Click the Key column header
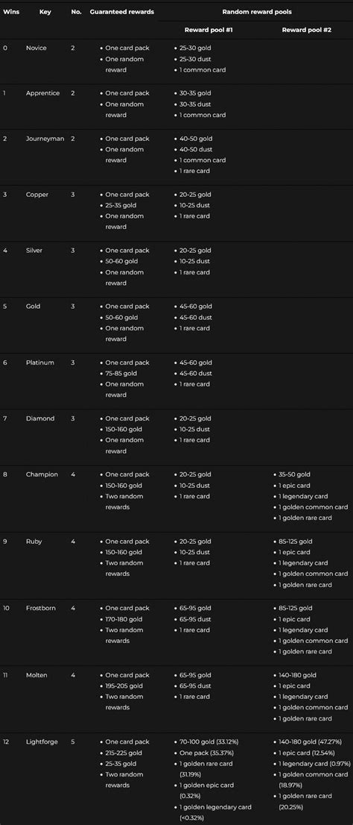This screenshot has height=825, width=353. (45, 12)
